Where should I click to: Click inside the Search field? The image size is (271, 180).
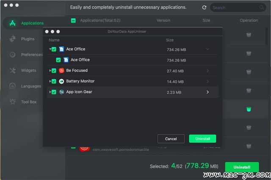pyautogui.click(x=238, y=8)
